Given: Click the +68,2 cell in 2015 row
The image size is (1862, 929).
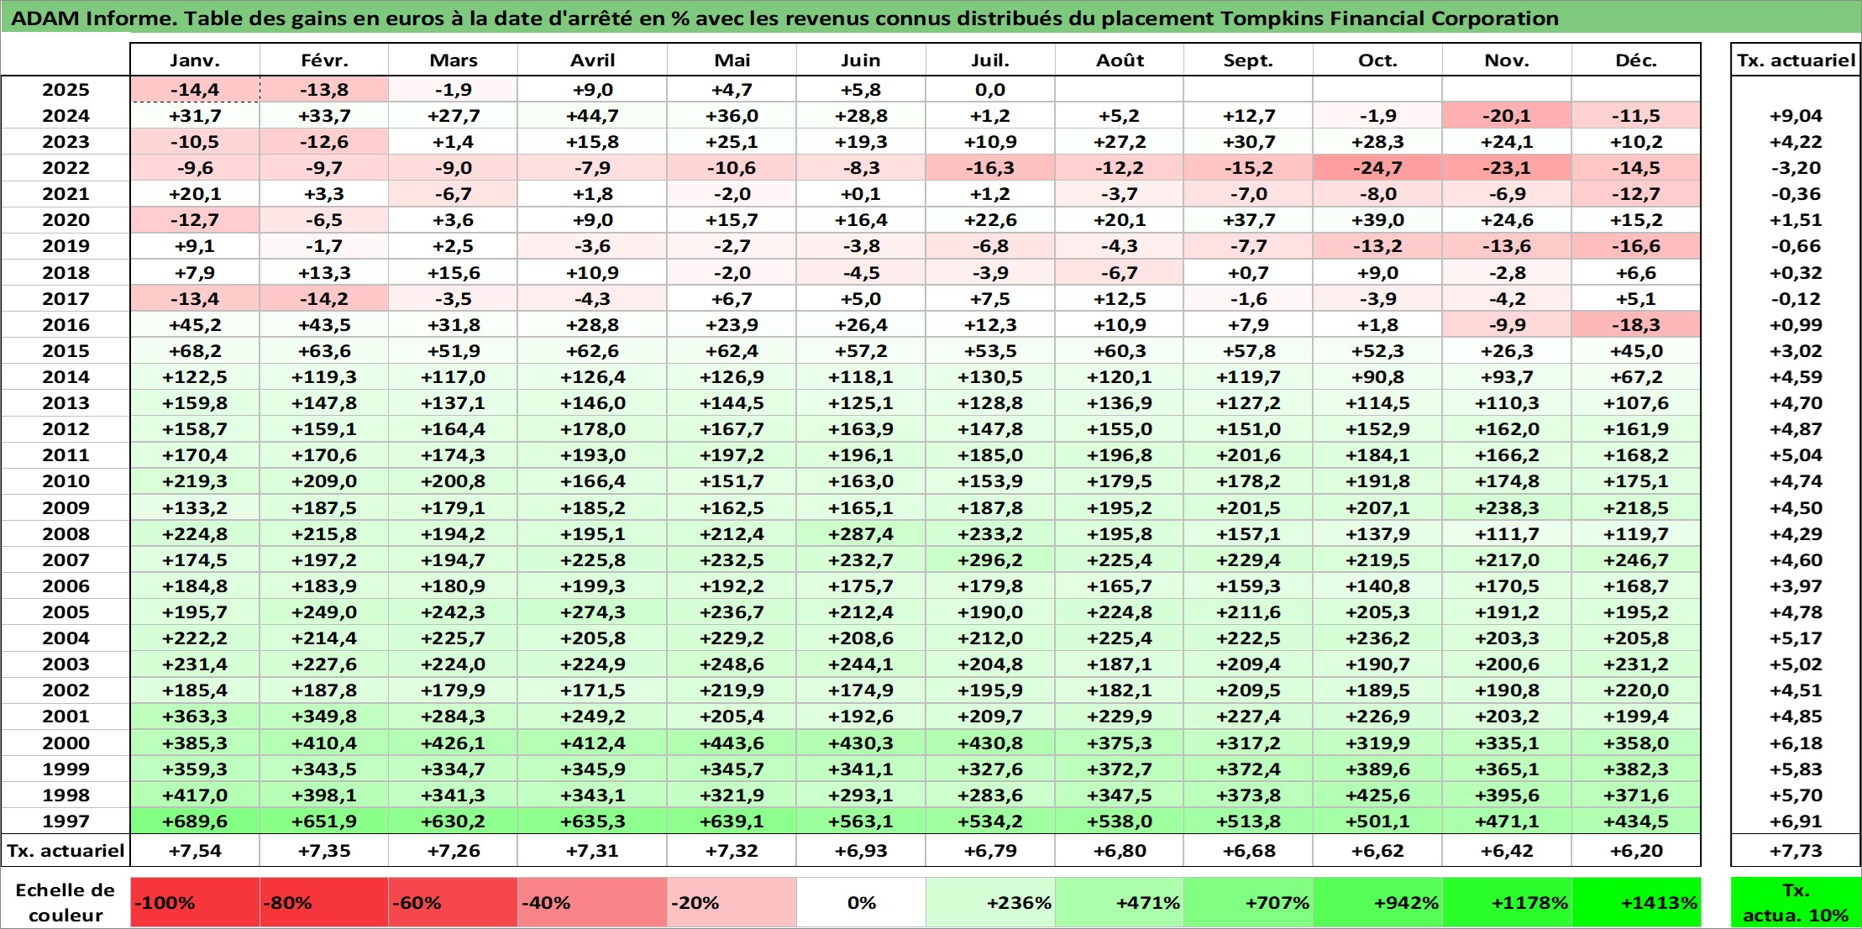Looking at the screenshot, I should tap(195, 350).
